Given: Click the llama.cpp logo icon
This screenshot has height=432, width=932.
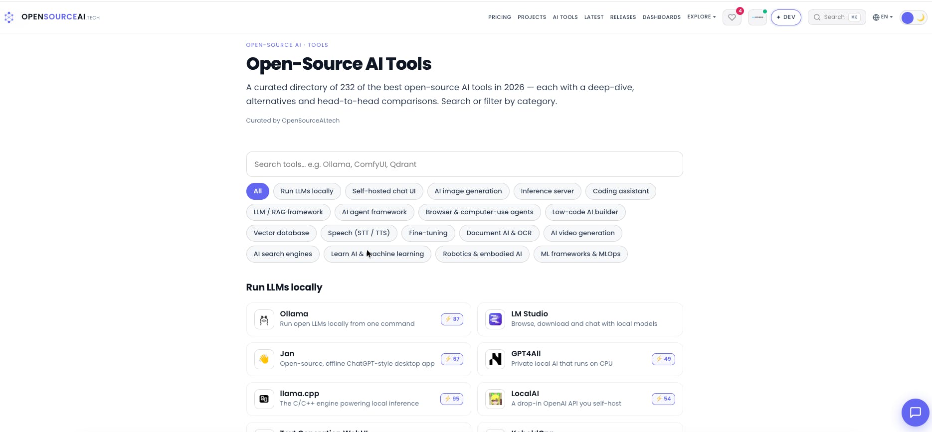Looking at the screenshot, I should pos(264,399).
